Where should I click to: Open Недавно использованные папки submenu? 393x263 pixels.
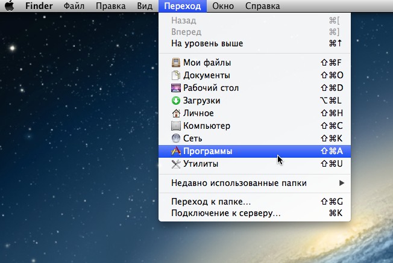(254, 183)
